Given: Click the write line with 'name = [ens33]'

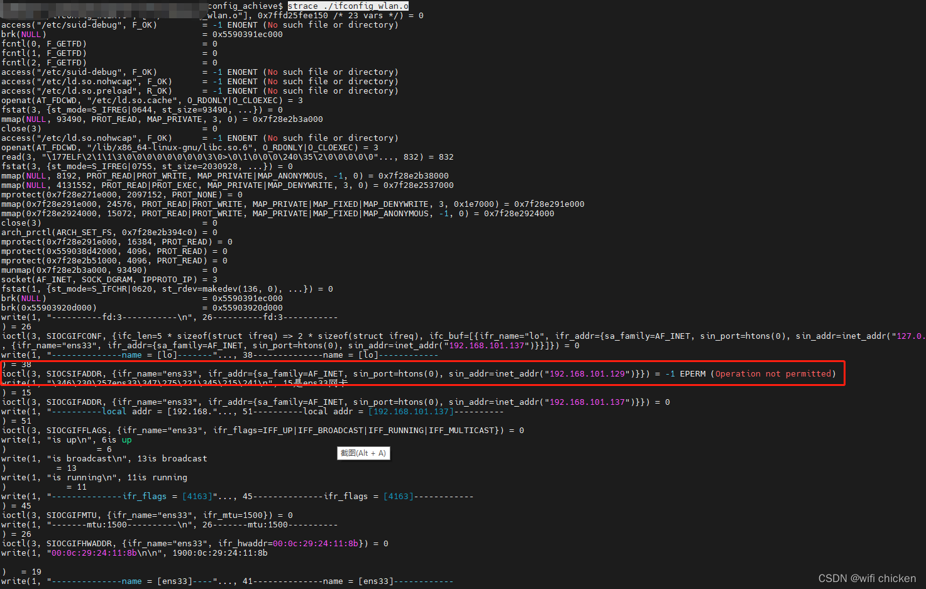Looking at the screenshot, I should pyautogui.click(x=228, y=581).
